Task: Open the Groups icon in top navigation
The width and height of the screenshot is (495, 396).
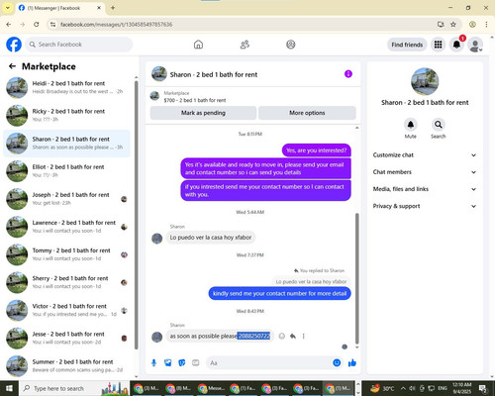Action: [x=291, y=45]
